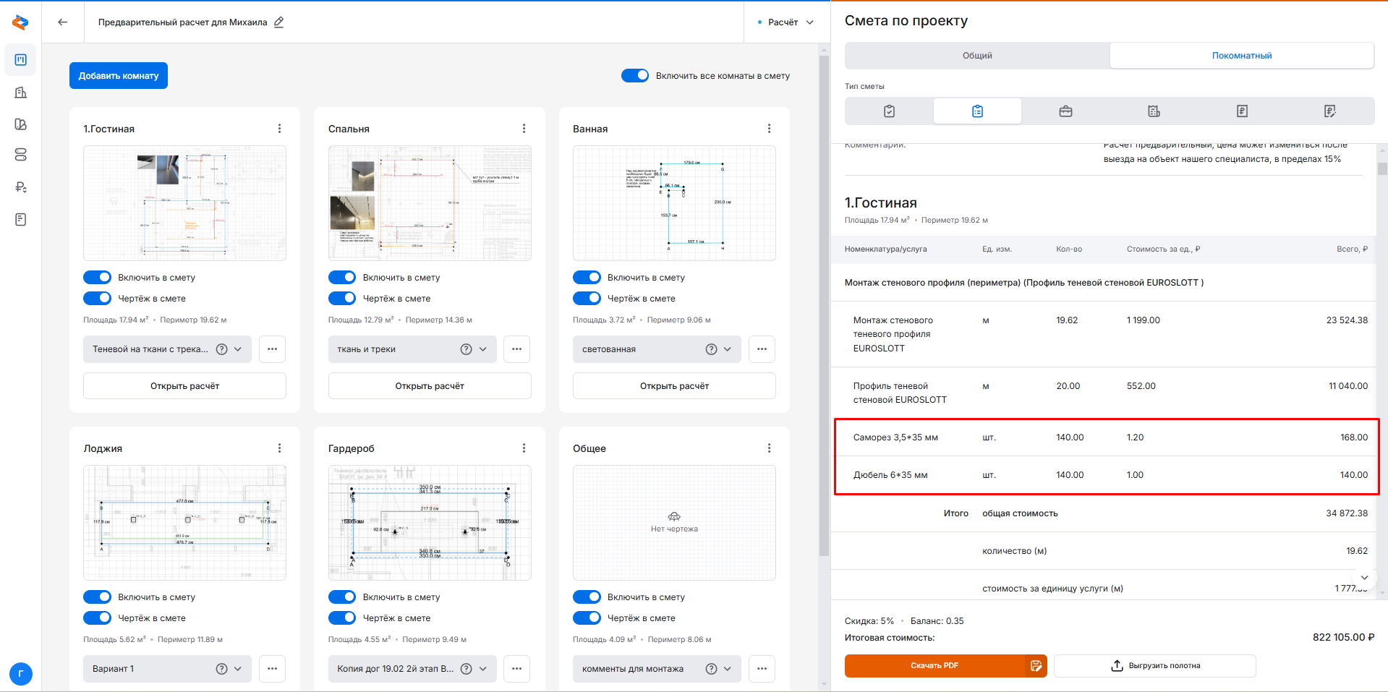Switch to the Покомнатный estimate tab

[x=1241, y=56]
